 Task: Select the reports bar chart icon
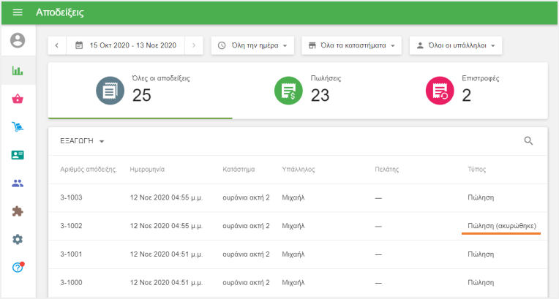tap(18, 71)
